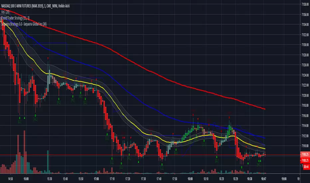The width and height of the screenshot is (310, 183).
Task: Click the 14:50 time axis label
Action: click(11, 179)
